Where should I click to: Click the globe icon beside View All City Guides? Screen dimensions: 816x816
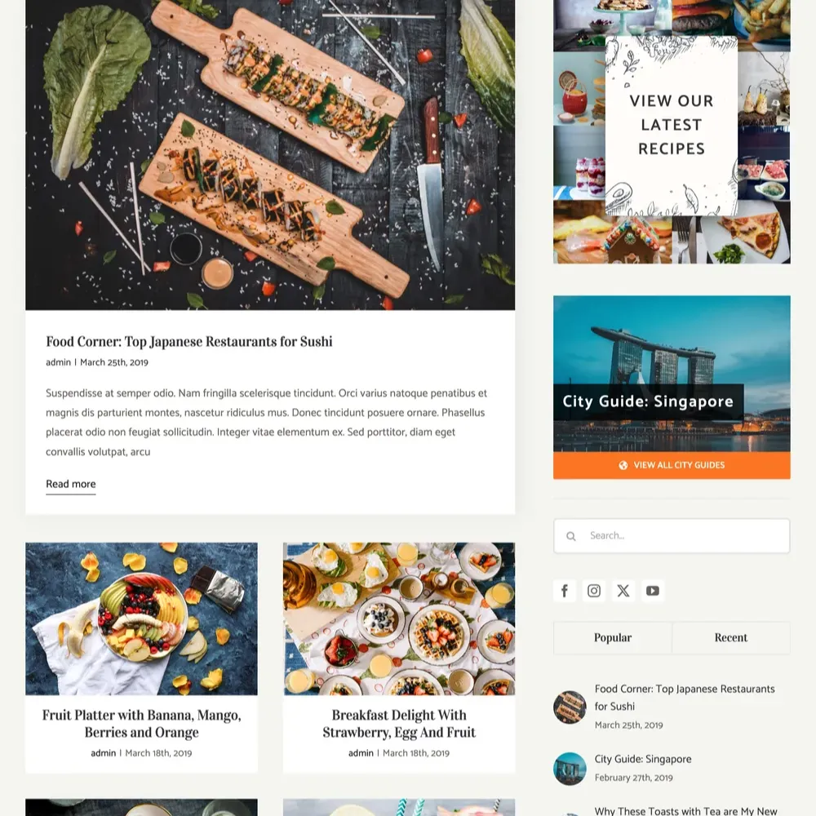pyautogui.click(x=623, y=465)
